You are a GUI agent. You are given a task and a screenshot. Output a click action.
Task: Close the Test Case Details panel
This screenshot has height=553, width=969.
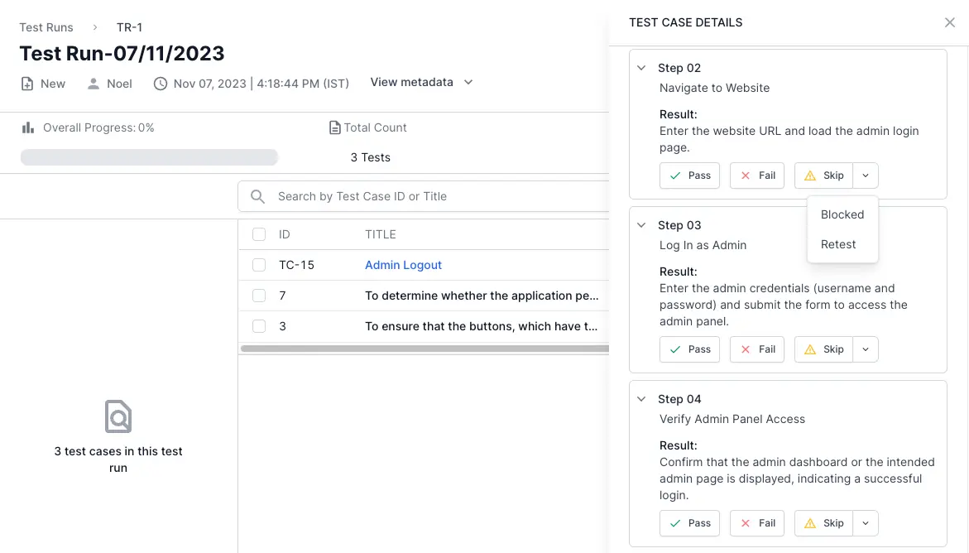pos(950,22)
